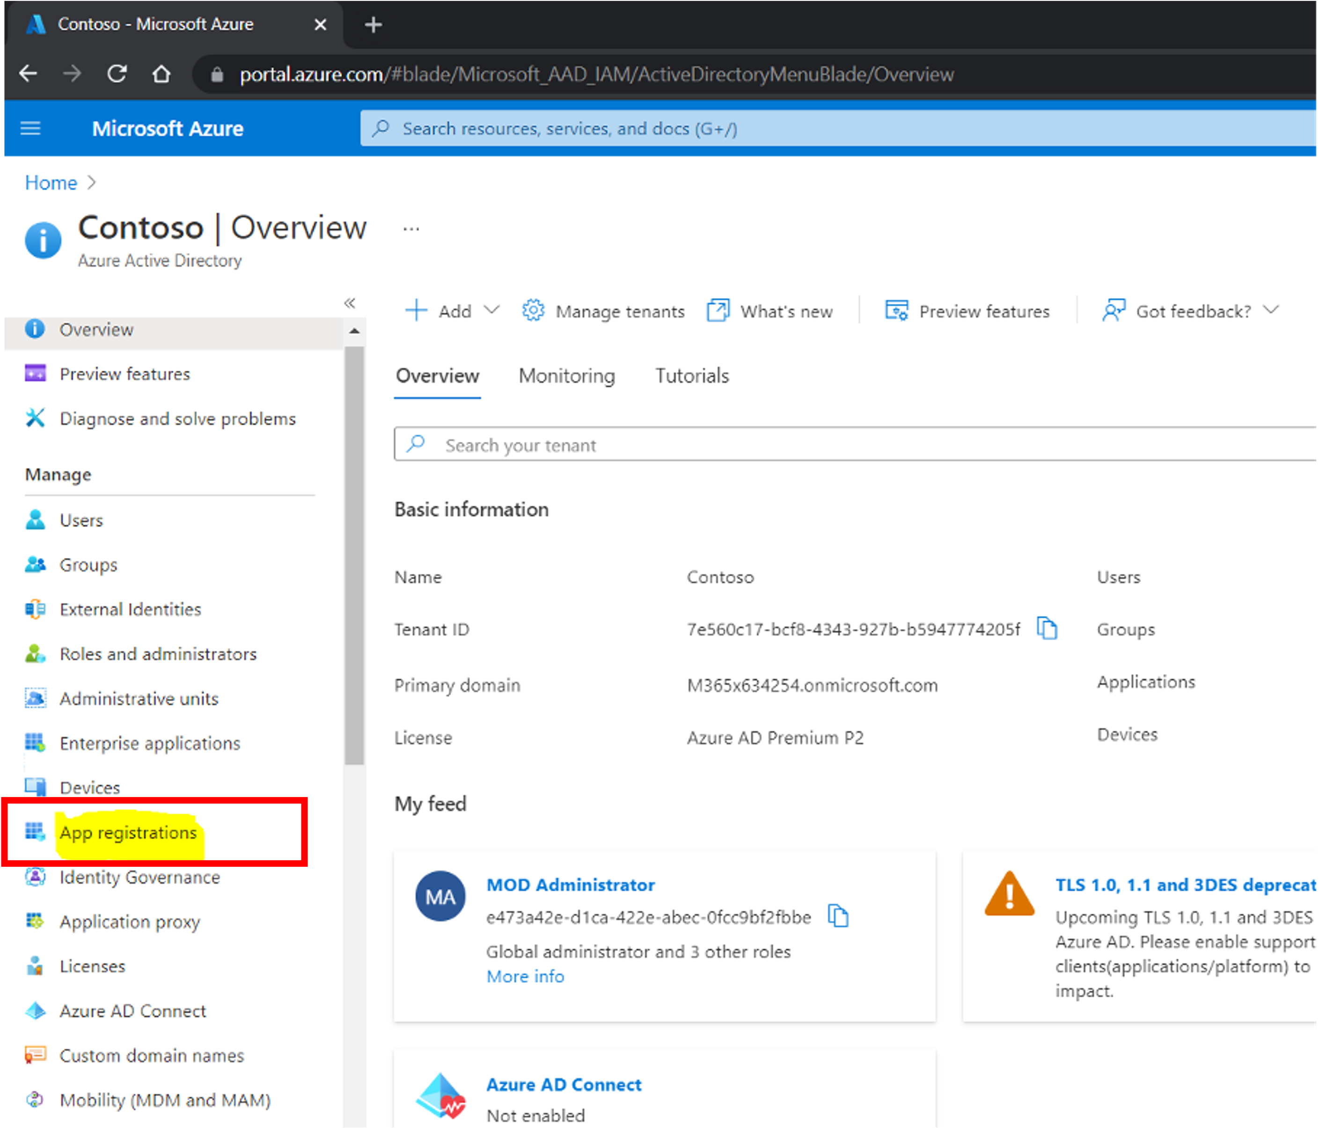Open the ellipsis menu next to Contoso | Overview

coord(411,228)
